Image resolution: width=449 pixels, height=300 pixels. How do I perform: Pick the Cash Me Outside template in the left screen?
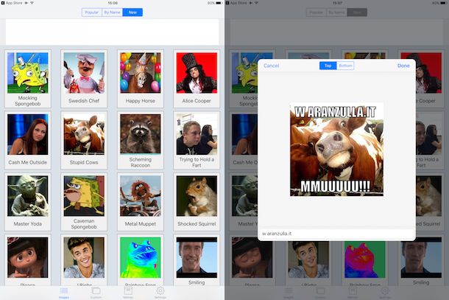(x=28, y=140)
